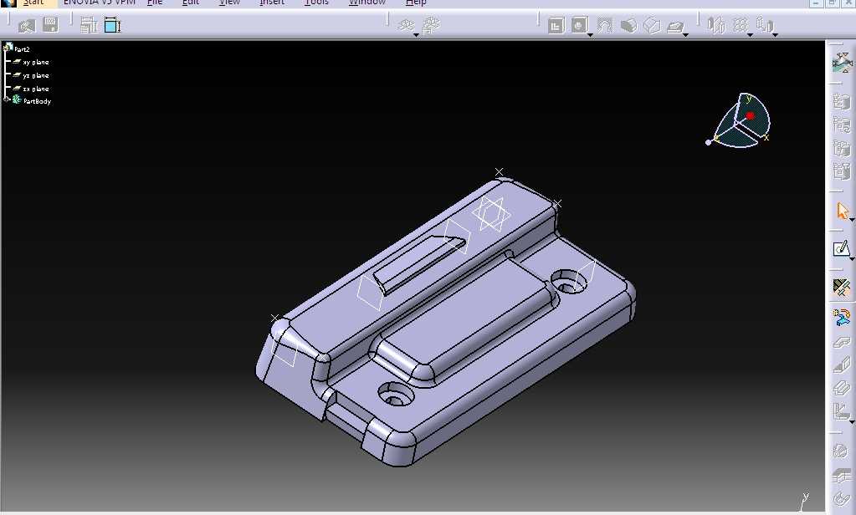Screen dimensions: 856x515
Task: Open flyout arrow beside pattern icon
Action: coord(750,35)
